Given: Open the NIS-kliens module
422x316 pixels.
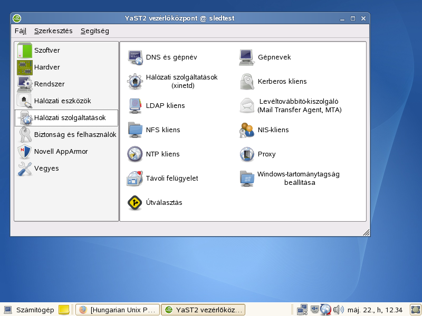Looking at the screenshot, I should pos(264,130).
